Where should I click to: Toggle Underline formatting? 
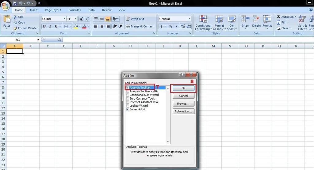(56, 26)
